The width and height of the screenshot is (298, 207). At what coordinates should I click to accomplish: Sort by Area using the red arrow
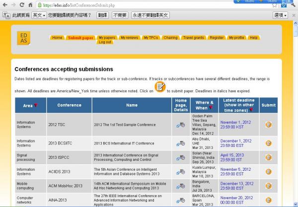pyautogui.click(x=36, y=105)
